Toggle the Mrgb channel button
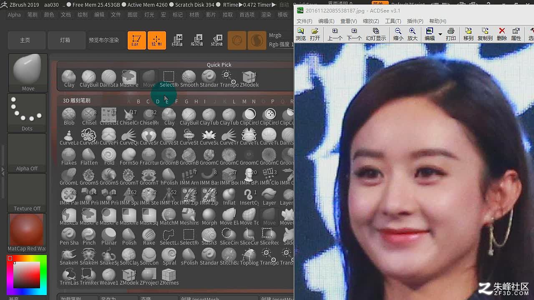Viewport: 534px width, 300px height. tap(275, 35)
